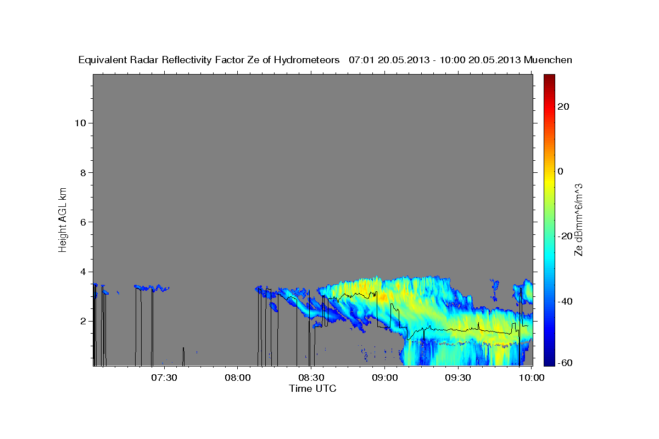Click the height tick label '6'

[x=83, y=222]
